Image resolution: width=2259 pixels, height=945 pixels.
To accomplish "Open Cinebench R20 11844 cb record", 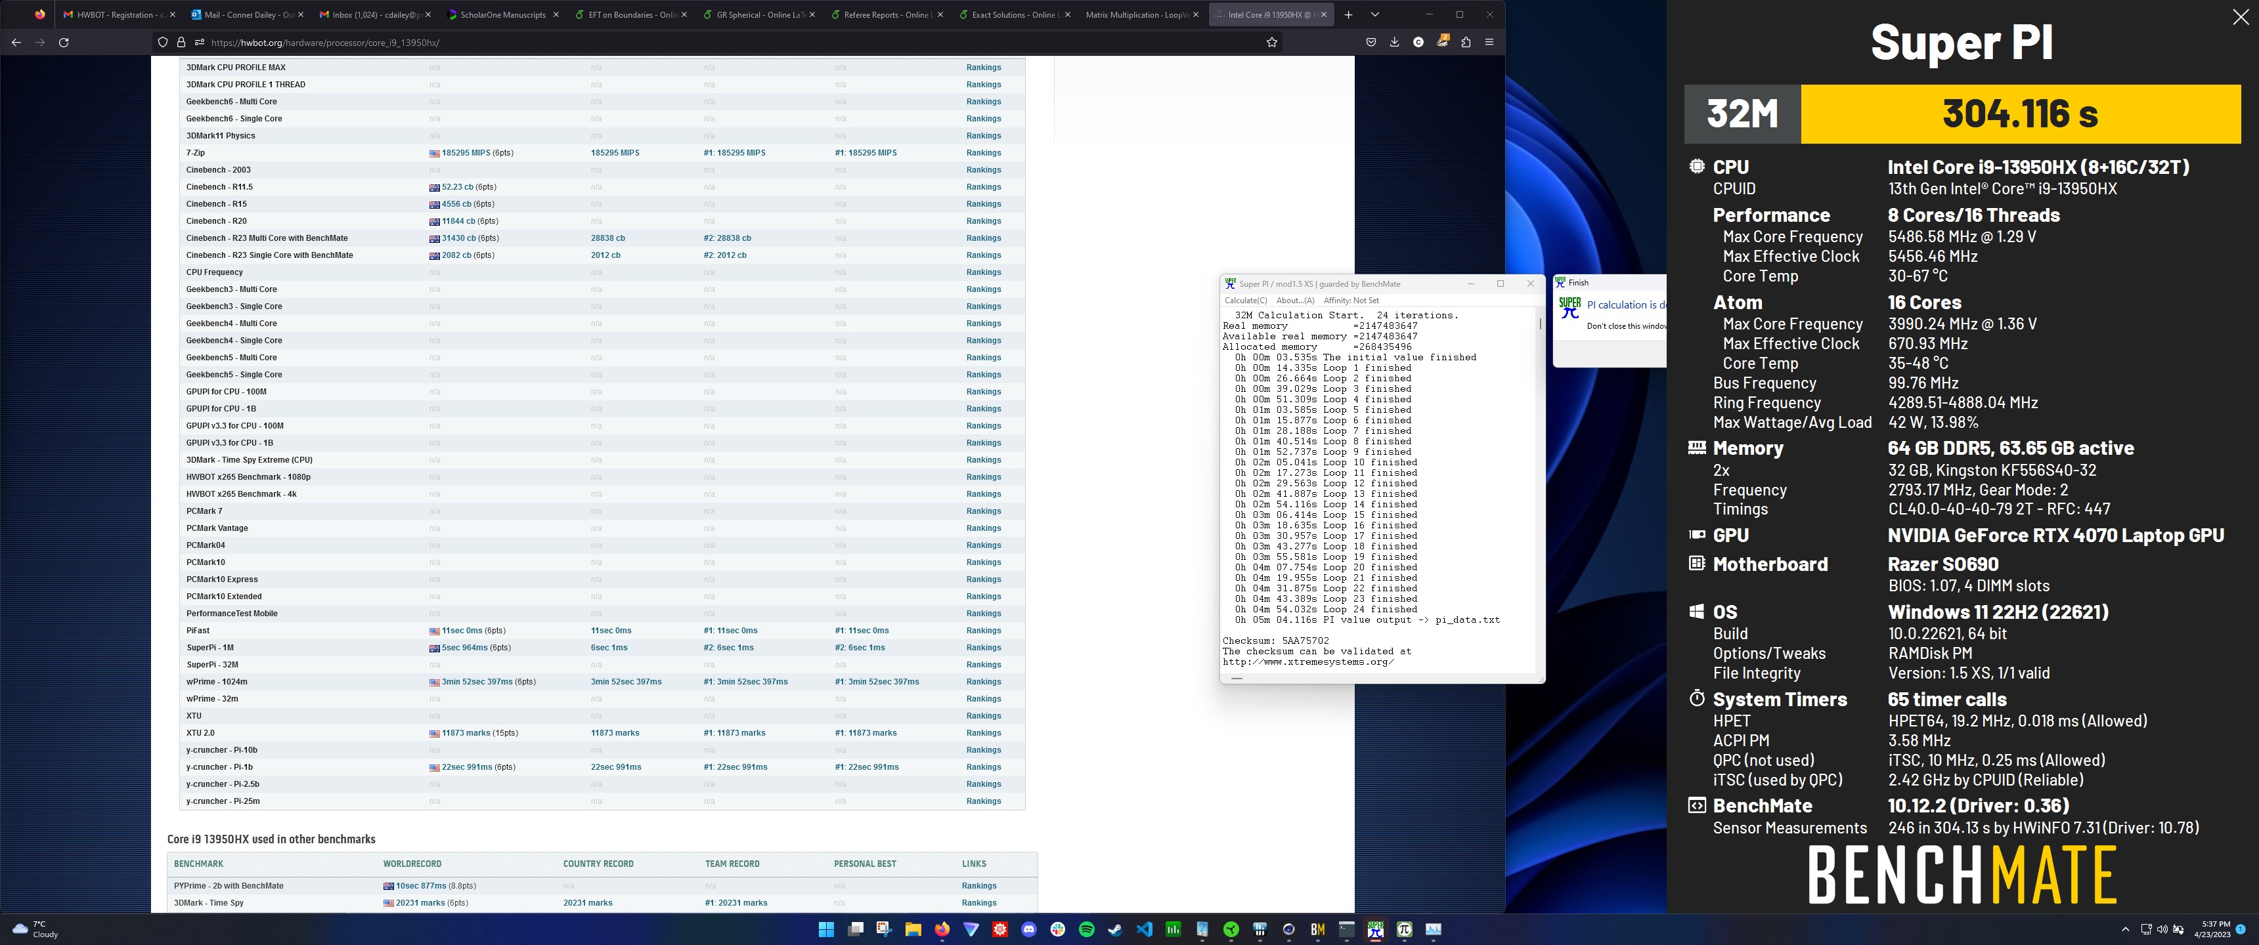I will click(x=458, y=221).
